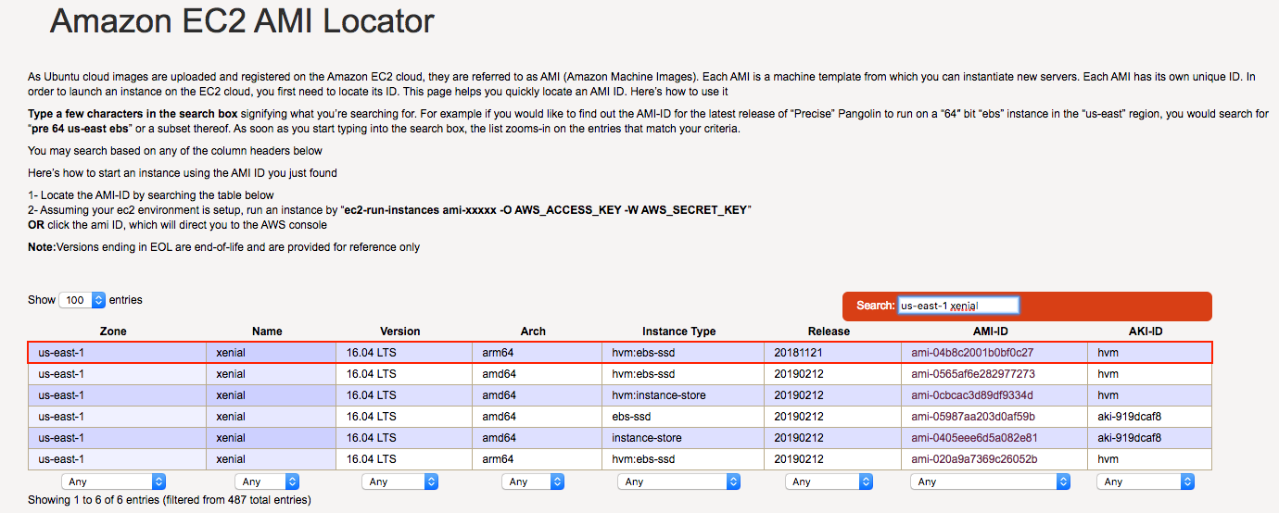The width and height of the screenshot is (1279, 513).
Task: Open the Release filter dropdown
Action: pyautogui.click(x=829, y=482)
